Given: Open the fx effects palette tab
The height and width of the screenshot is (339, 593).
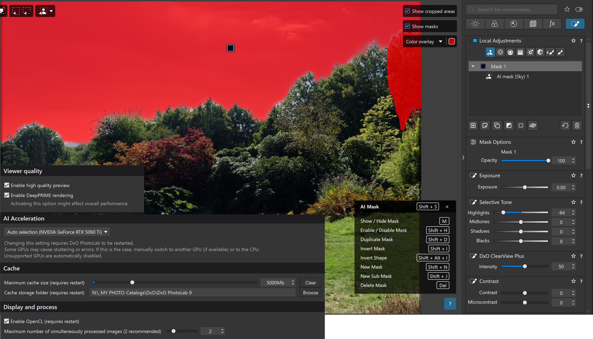Looking at the screenshot, I should pos(552,24).
